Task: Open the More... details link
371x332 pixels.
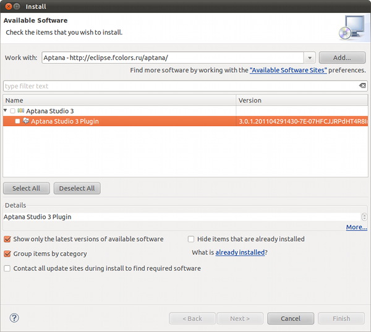Action: click(x=357, y=227)
